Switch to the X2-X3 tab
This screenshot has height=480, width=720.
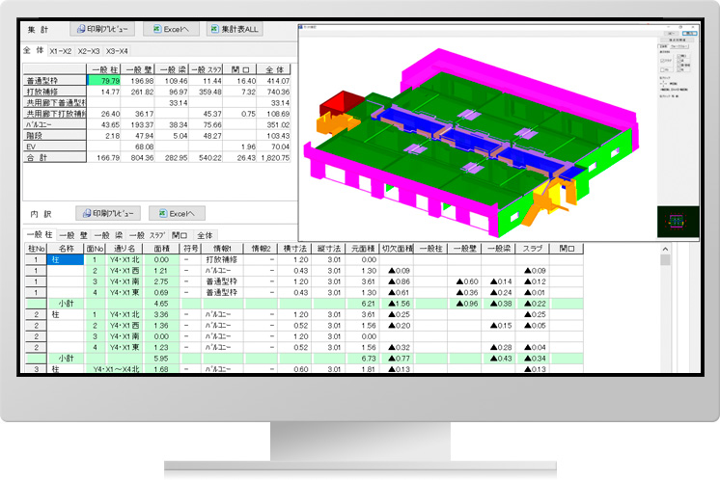coord(89,51)
